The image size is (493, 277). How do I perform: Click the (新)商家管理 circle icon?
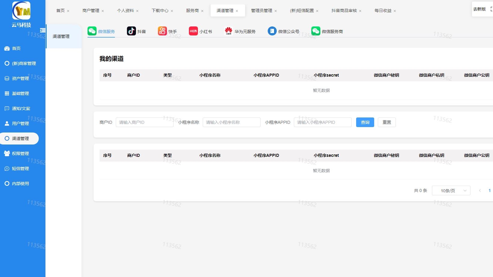coord(7,63)
